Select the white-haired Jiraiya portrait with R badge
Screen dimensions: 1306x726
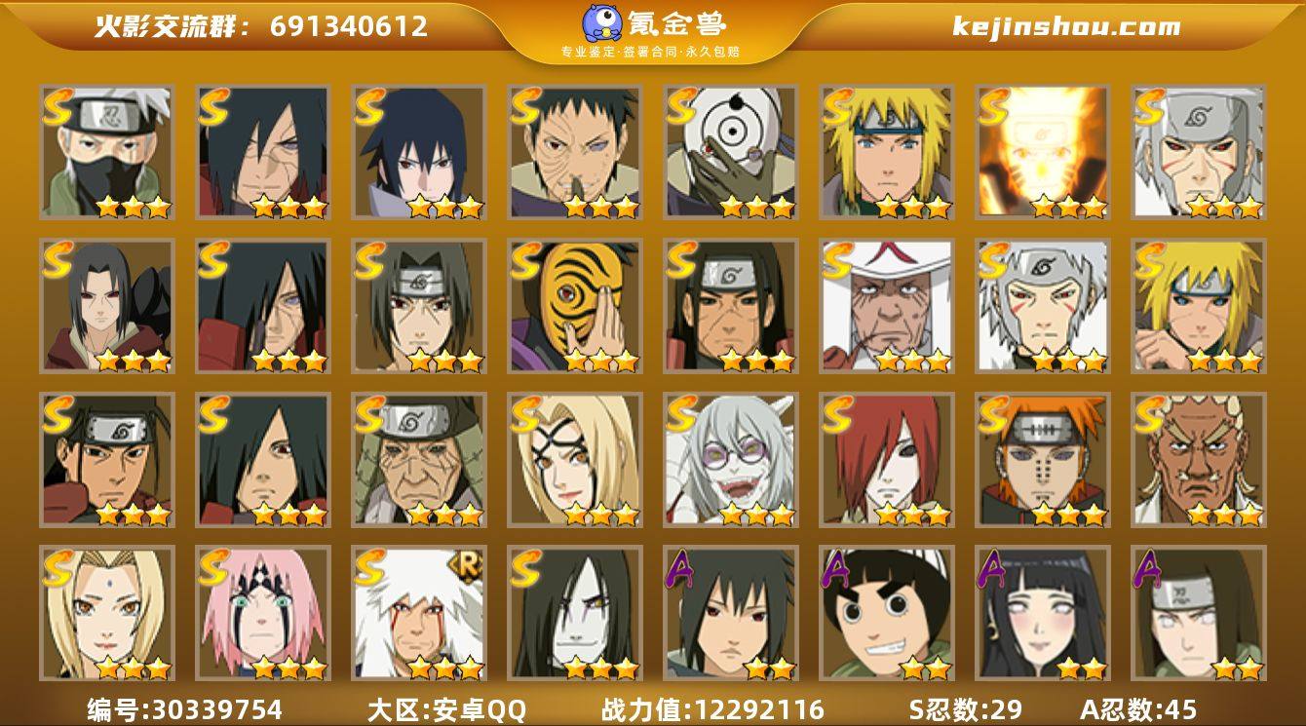tap(419, 613)
